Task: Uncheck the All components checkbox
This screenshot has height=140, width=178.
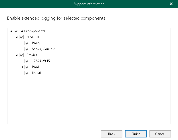Action: click(x=16, y=31)
